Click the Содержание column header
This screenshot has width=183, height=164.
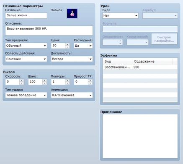click(x=152, y=61)
